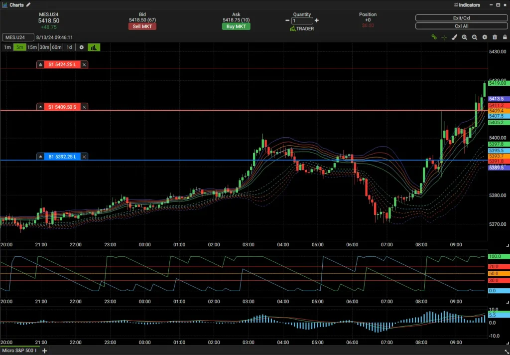
Task: Zoom in on the chart
Action: 465,37
